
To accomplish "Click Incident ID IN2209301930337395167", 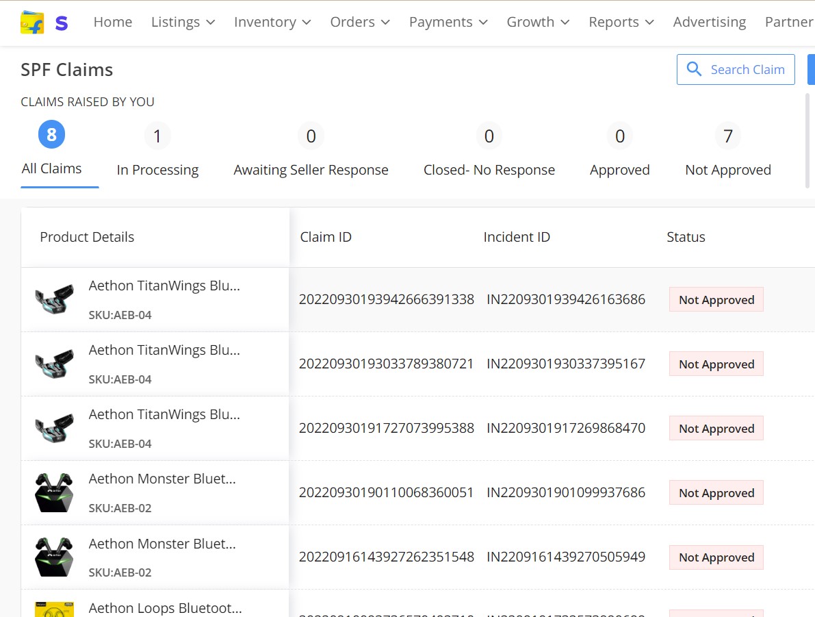I will (x=565, y=364).
